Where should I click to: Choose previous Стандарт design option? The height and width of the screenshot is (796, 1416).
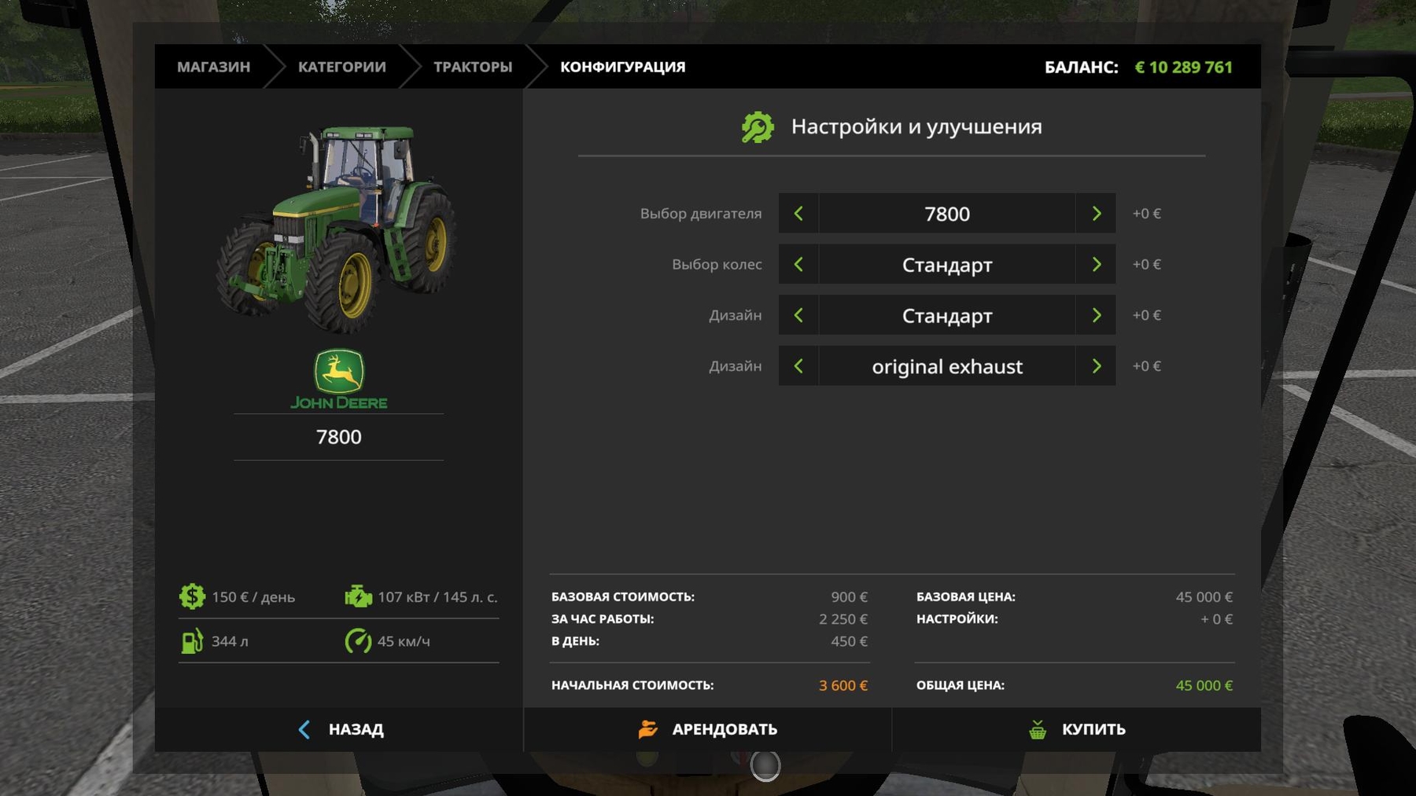(798, 315)
